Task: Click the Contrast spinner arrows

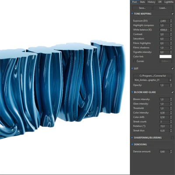Action: click(171, 34)
